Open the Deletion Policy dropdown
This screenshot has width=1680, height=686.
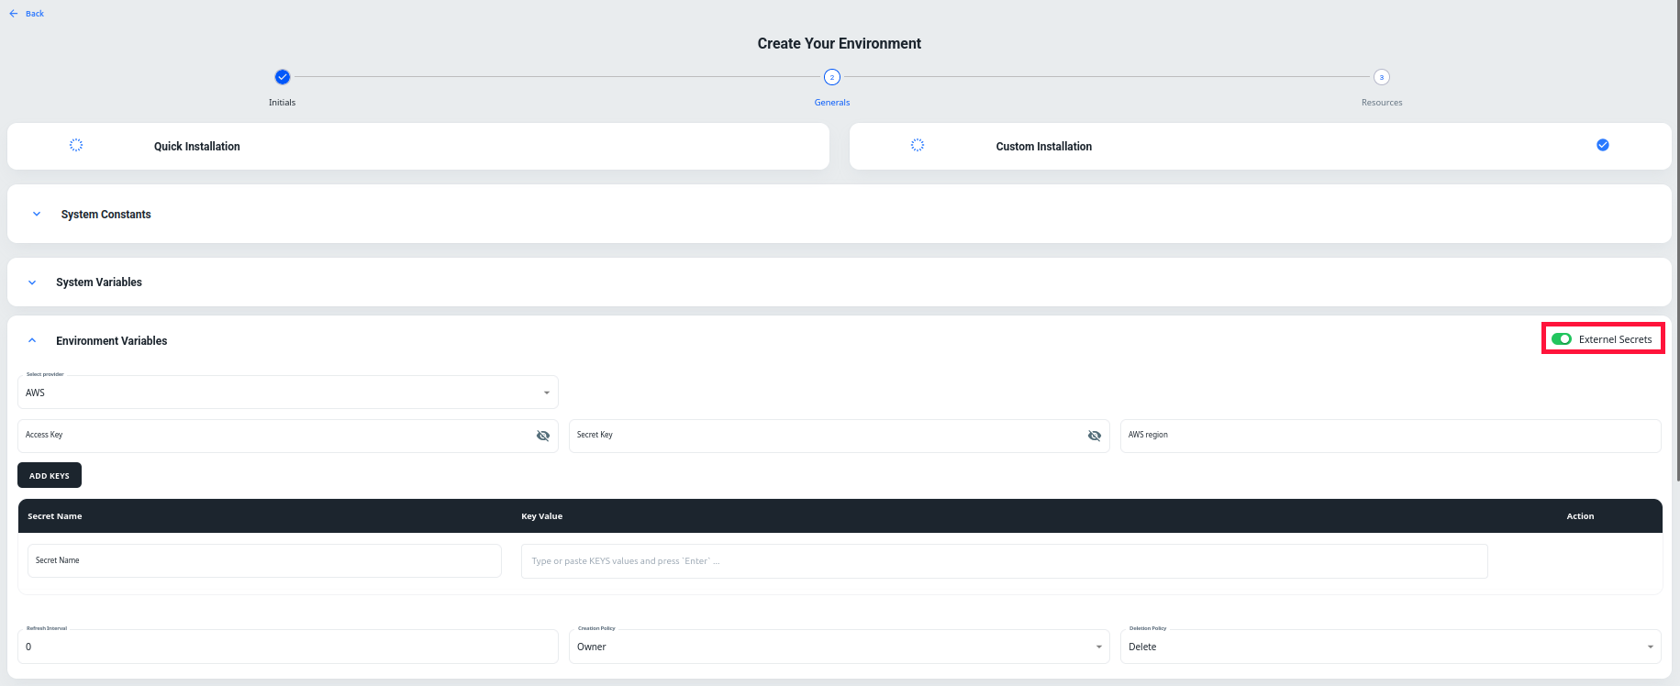pos(1391,647)
